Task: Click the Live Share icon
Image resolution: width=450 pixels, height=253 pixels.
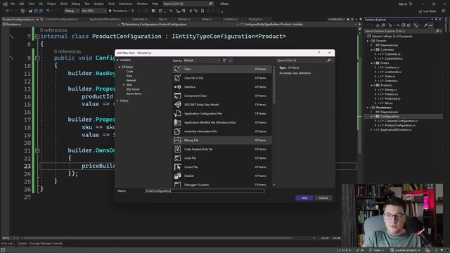Action: [420, 11]
